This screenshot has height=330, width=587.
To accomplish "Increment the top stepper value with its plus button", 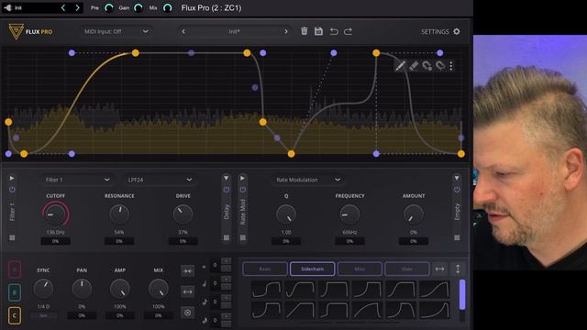I will tap(227, 260).
